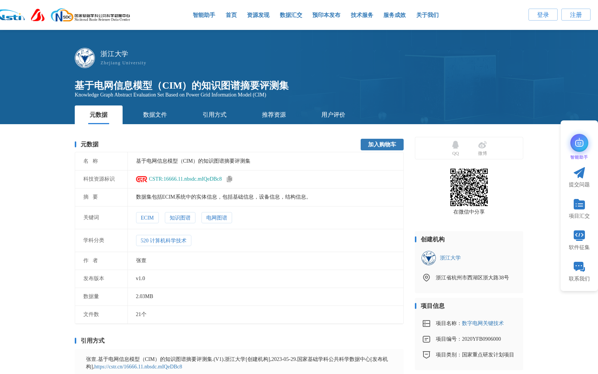Click the 登录 button
598x374 pixels.
(543, 15)
